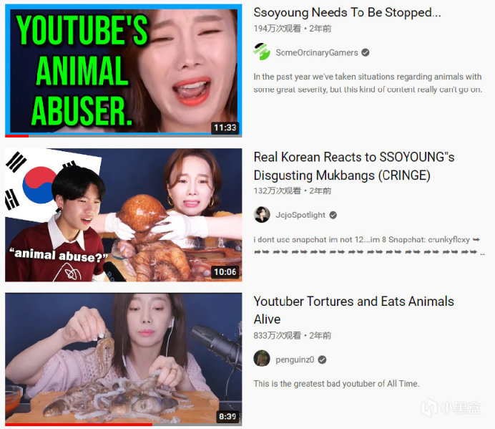Open JcjoSpotlight channel avatar

point(262,215)
